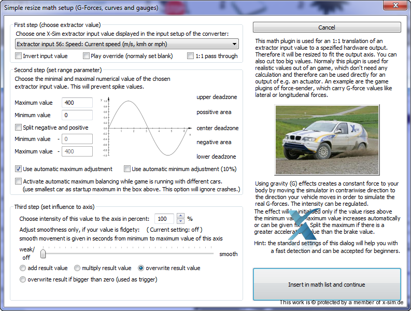Image resolution: width=411 pixels, height=311 pixels.
Task: Decrease intensity with the down arrow
Action: [180, 222]
